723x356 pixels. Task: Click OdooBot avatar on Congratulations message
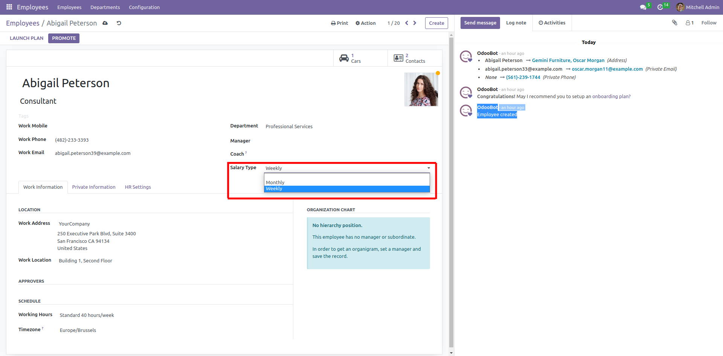point(466,92)
